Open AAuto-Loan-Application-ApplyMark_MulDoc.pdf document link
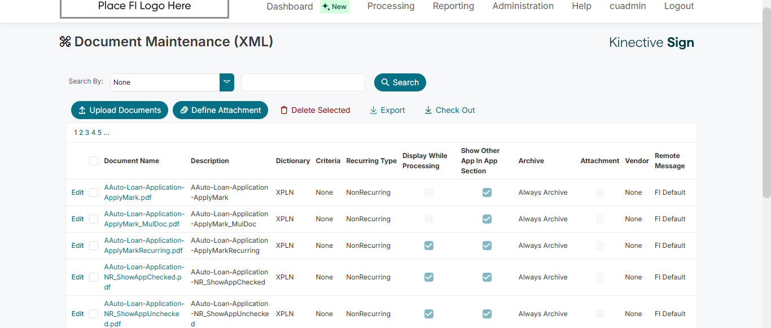 tap(144, 219)
